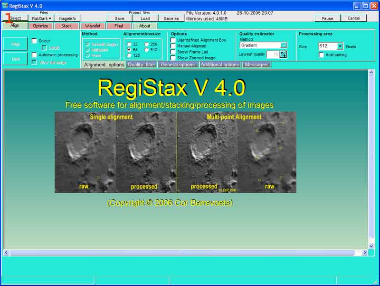The width and height of the screenshot is (380, 286).
Task: Save the project file
Action: 120,18
